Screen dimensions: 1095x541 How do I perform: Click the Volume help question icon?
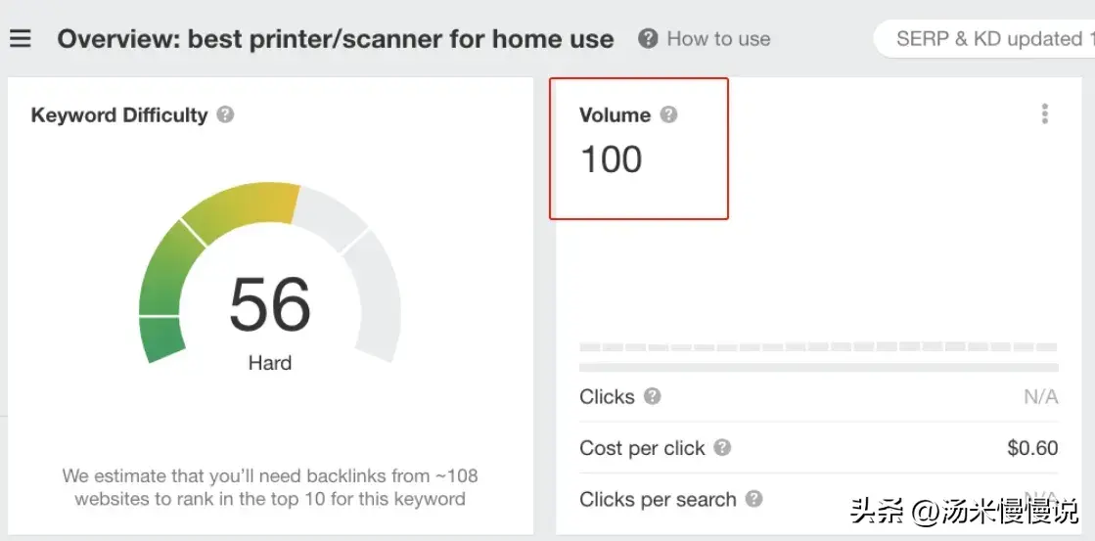(668, 114)
